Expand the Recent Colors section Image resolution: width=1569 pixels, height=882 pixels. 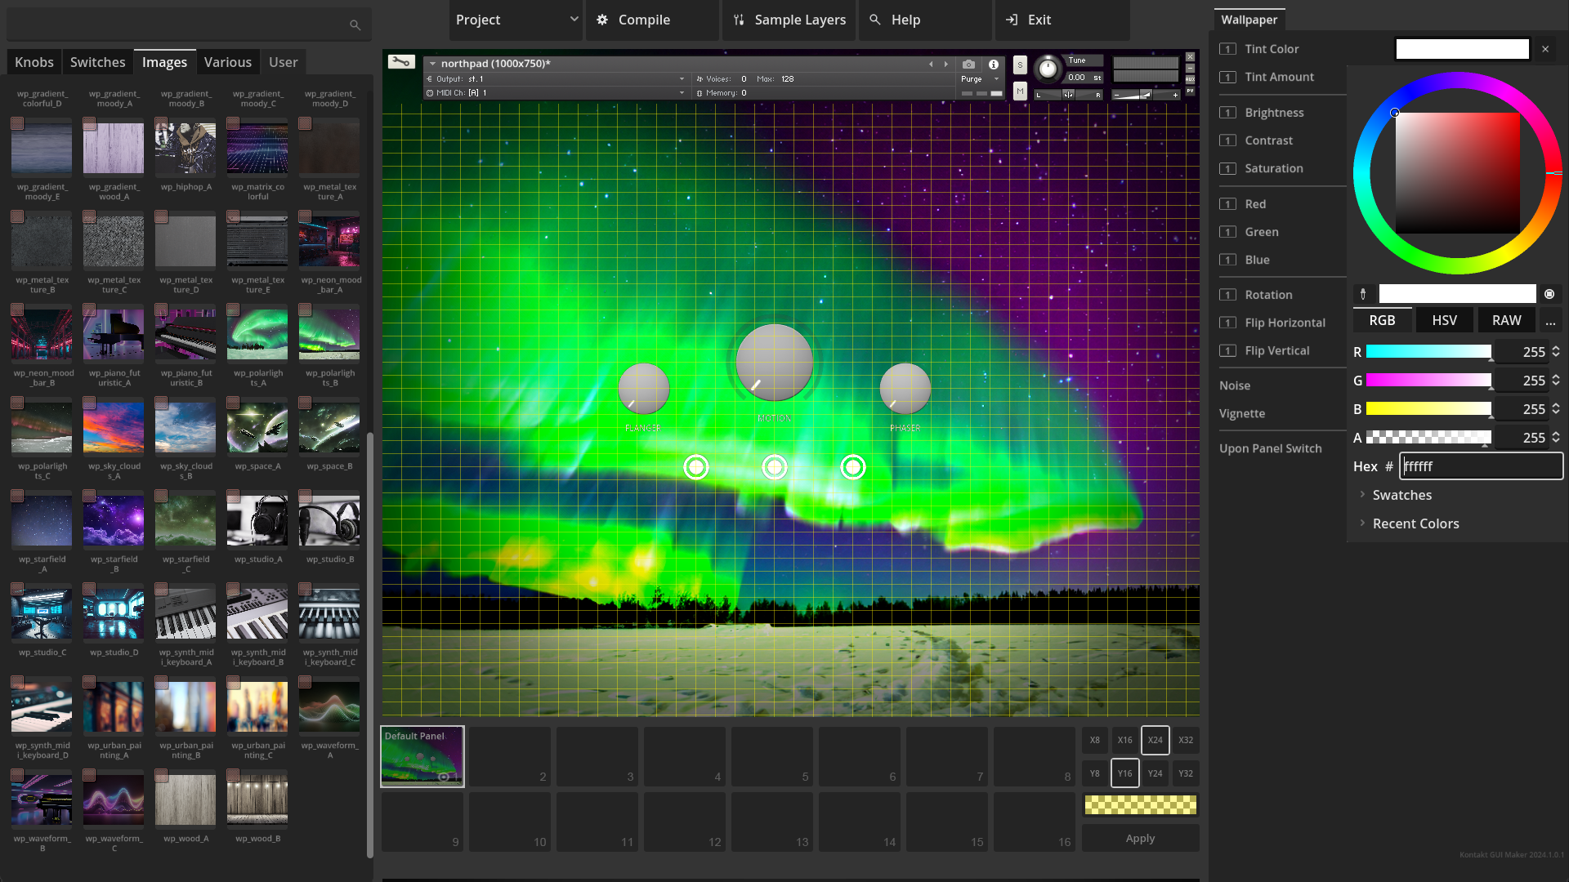click(1415, 523)
